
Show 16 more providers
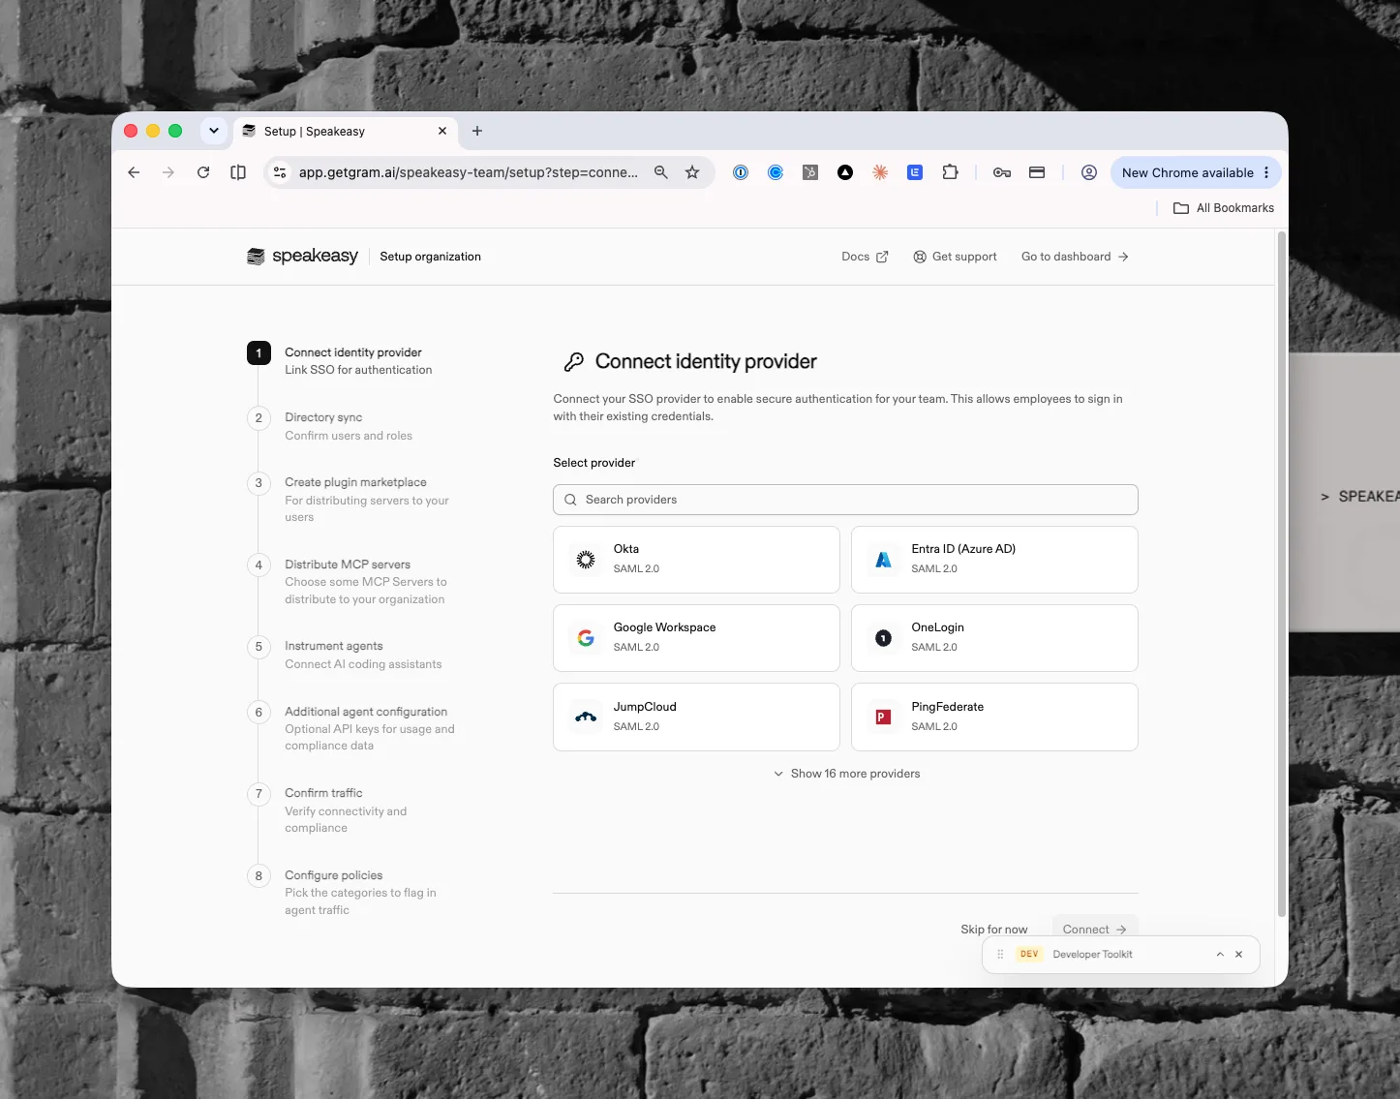click(x=846, y=774)
